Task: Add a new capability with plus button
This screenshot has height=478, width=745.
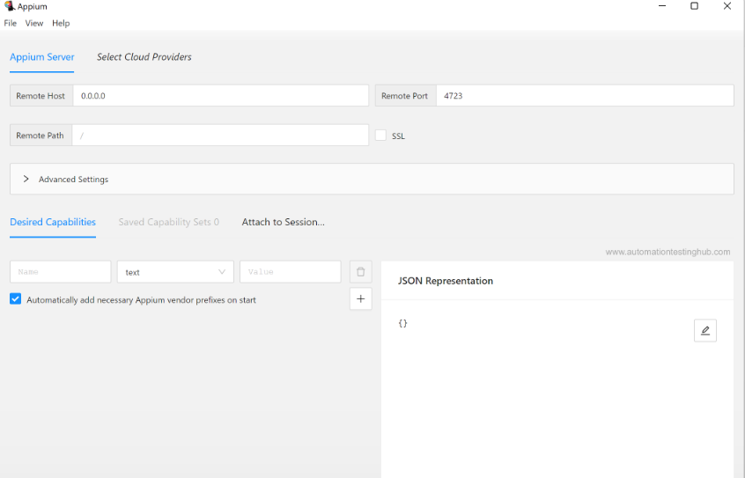Action: click(x=361, y=299)
